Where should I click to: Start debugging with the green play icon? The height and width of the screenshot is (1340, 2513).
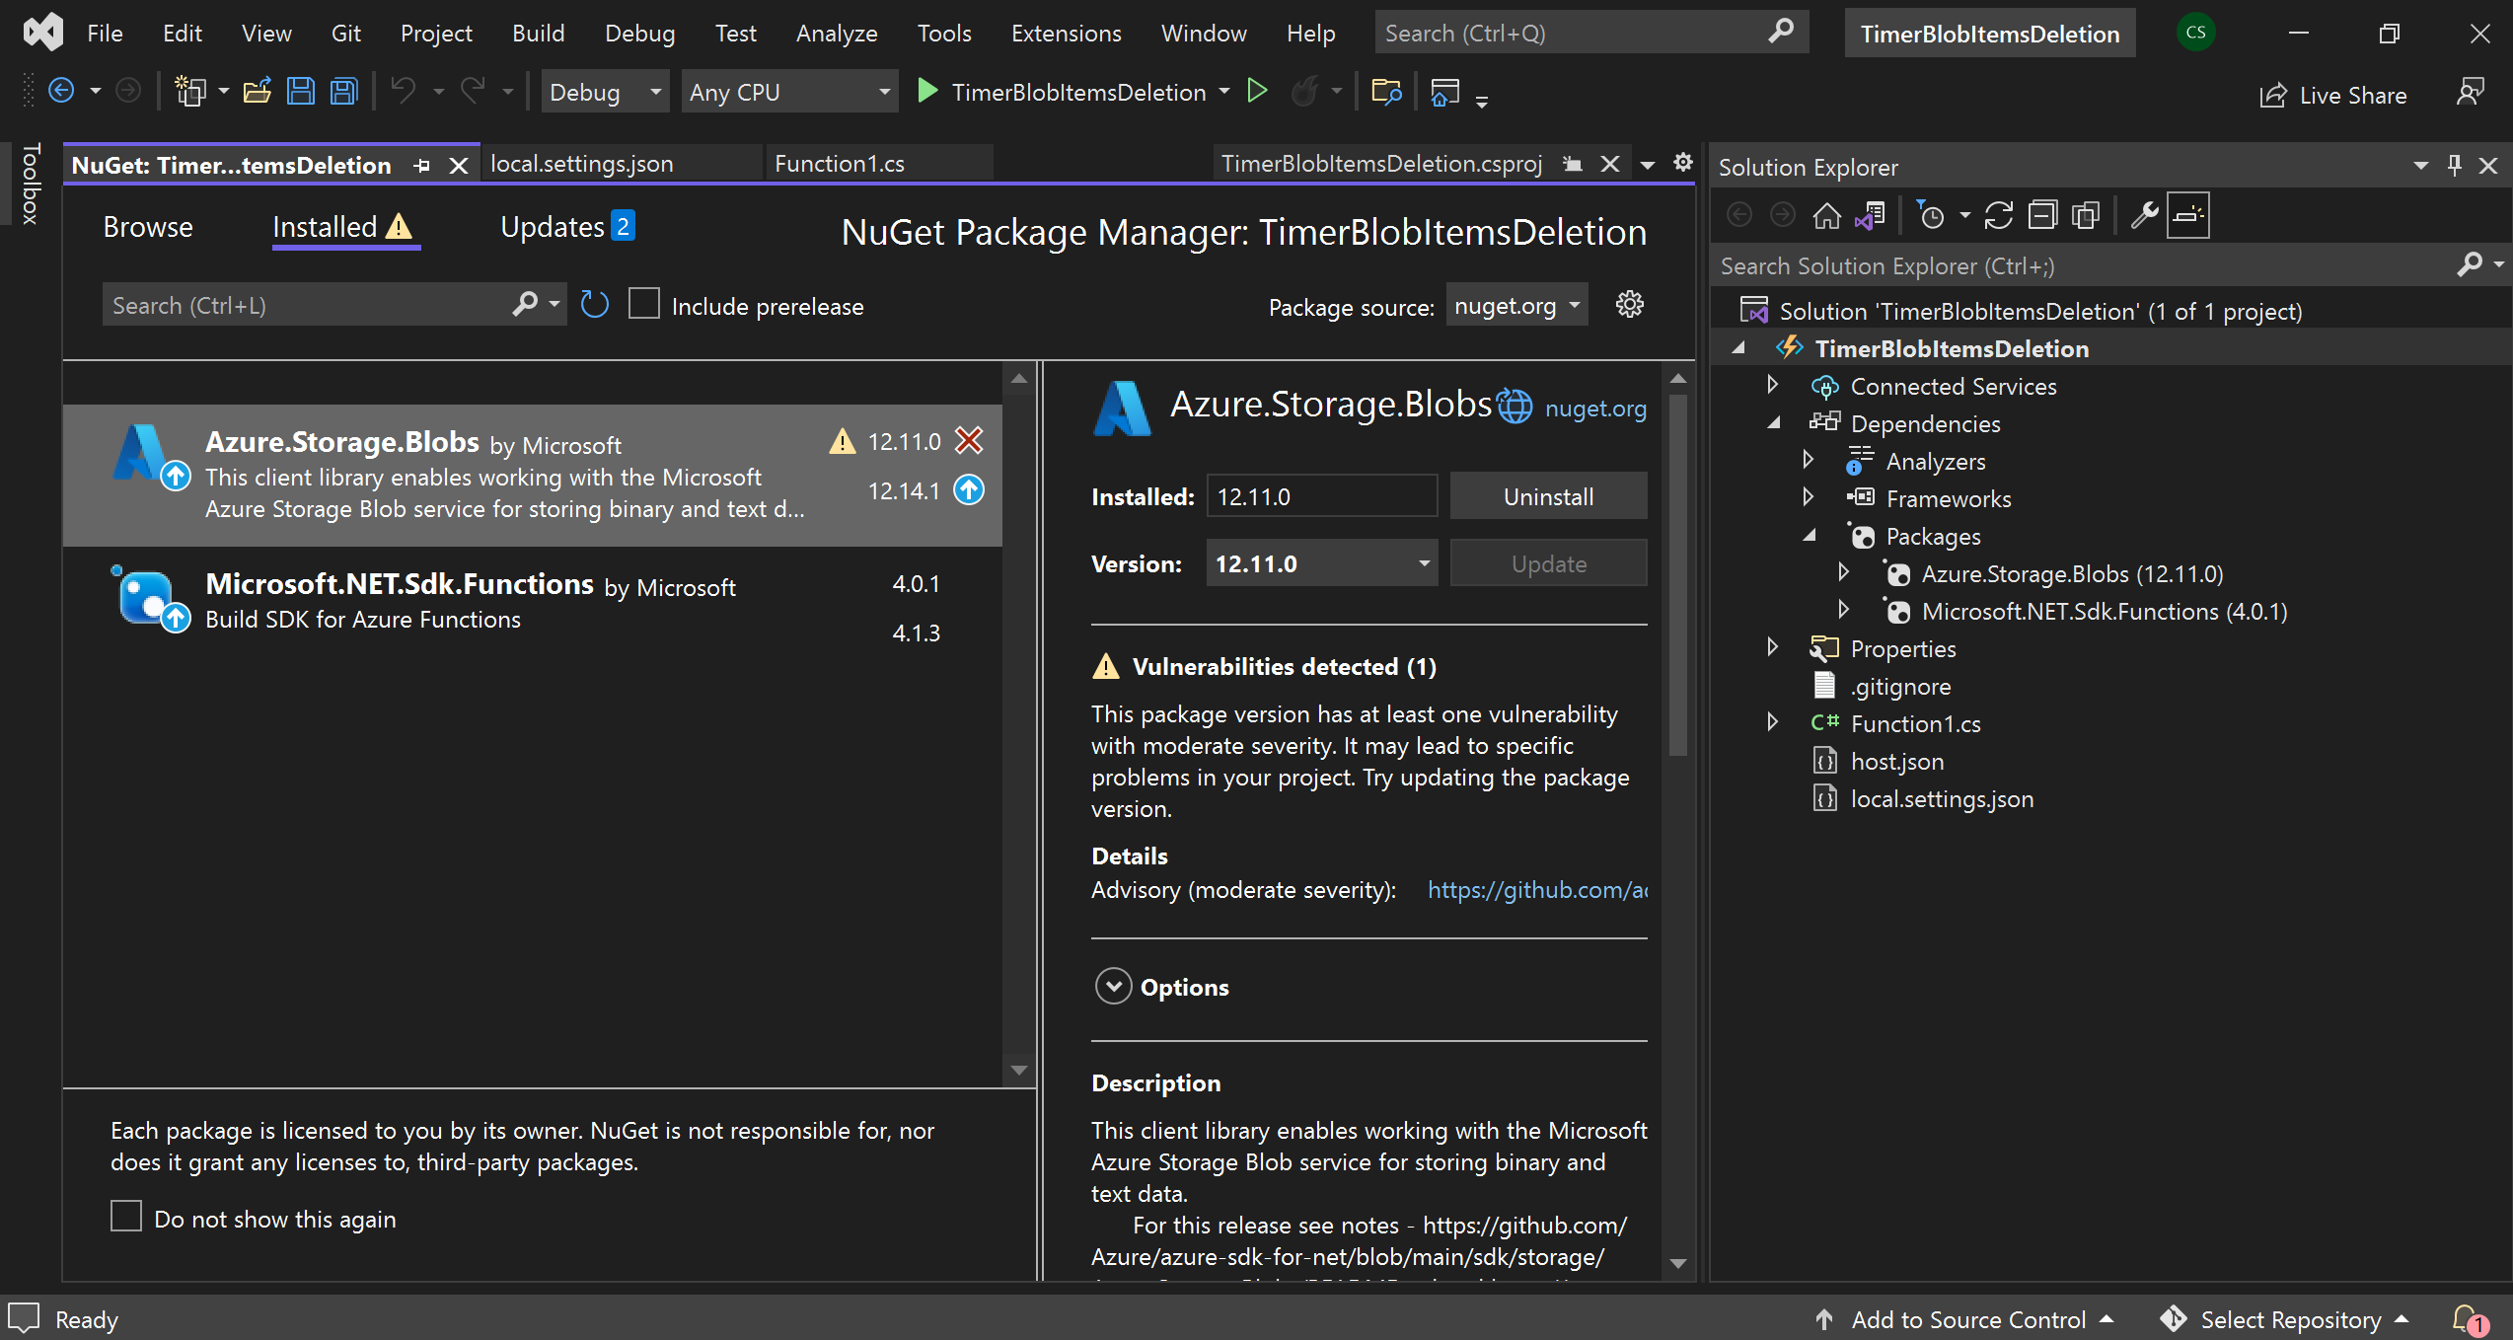pyautogui.click(x=927, y=92)
